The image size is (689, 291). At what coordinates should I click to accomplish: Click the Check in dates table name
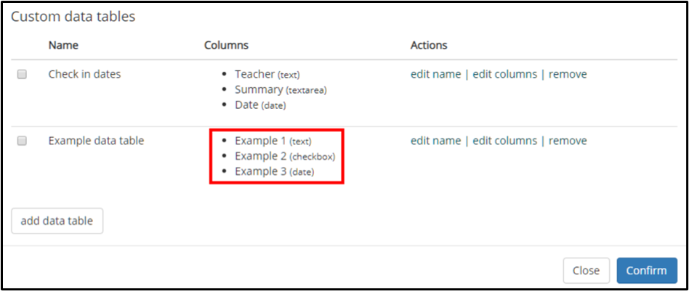point(84,74)
